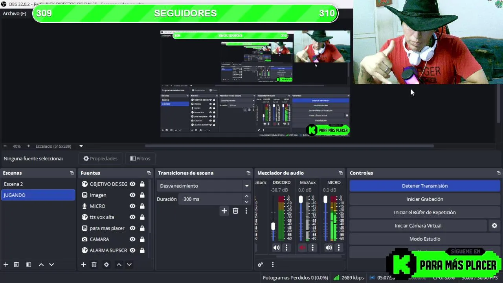This screenshot has width=503, height=283.
Task: Hide the CAMARA source
Action: [x=132, y=239]
